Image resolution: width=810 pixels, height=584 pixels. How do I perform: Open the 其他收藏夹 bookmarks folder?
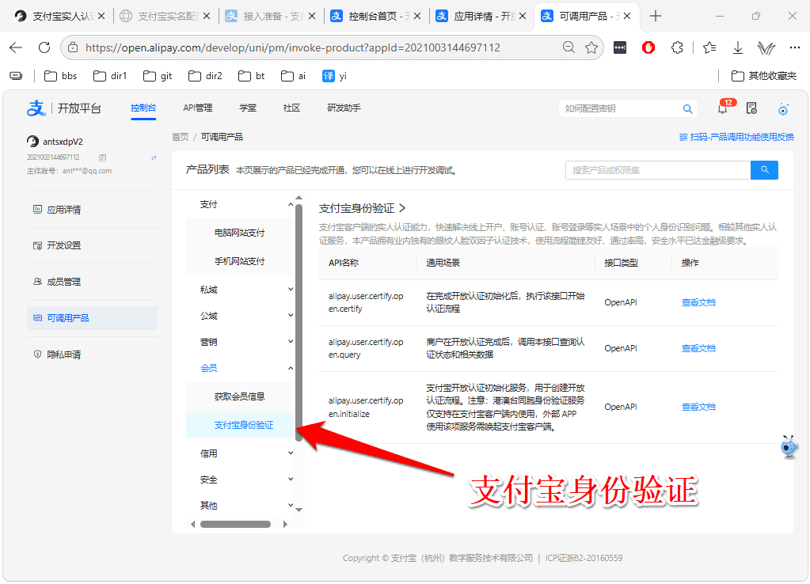(764, 76)
